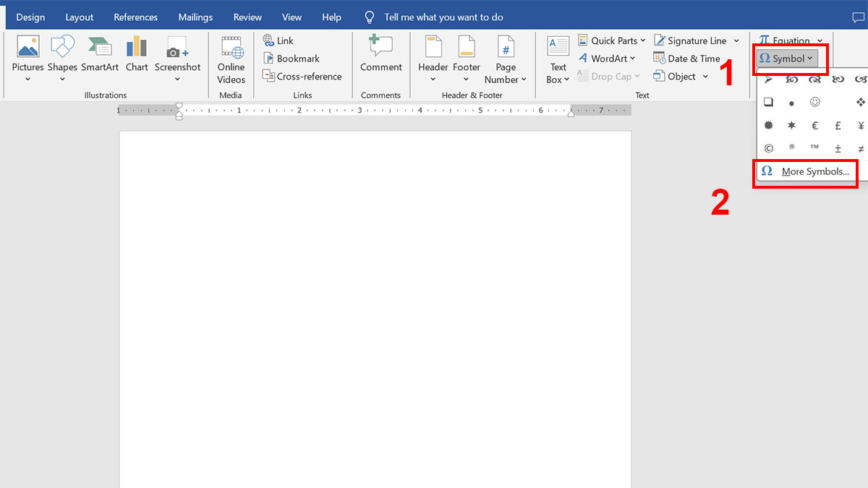The height and width of the screenshot is (488, 868).
Task: Open the Pictures insert option
Action: [x=27, y=56]
